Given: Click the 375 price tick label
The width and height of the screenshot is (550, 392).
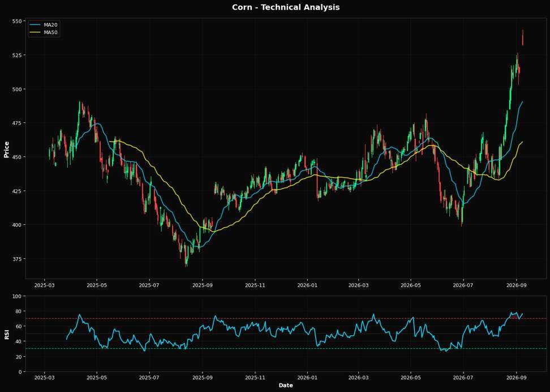Looking at the screenshot, I should point(17,259).
